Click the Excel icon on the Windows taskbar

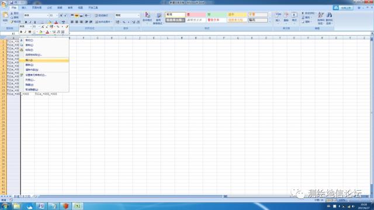click(78, 206)
